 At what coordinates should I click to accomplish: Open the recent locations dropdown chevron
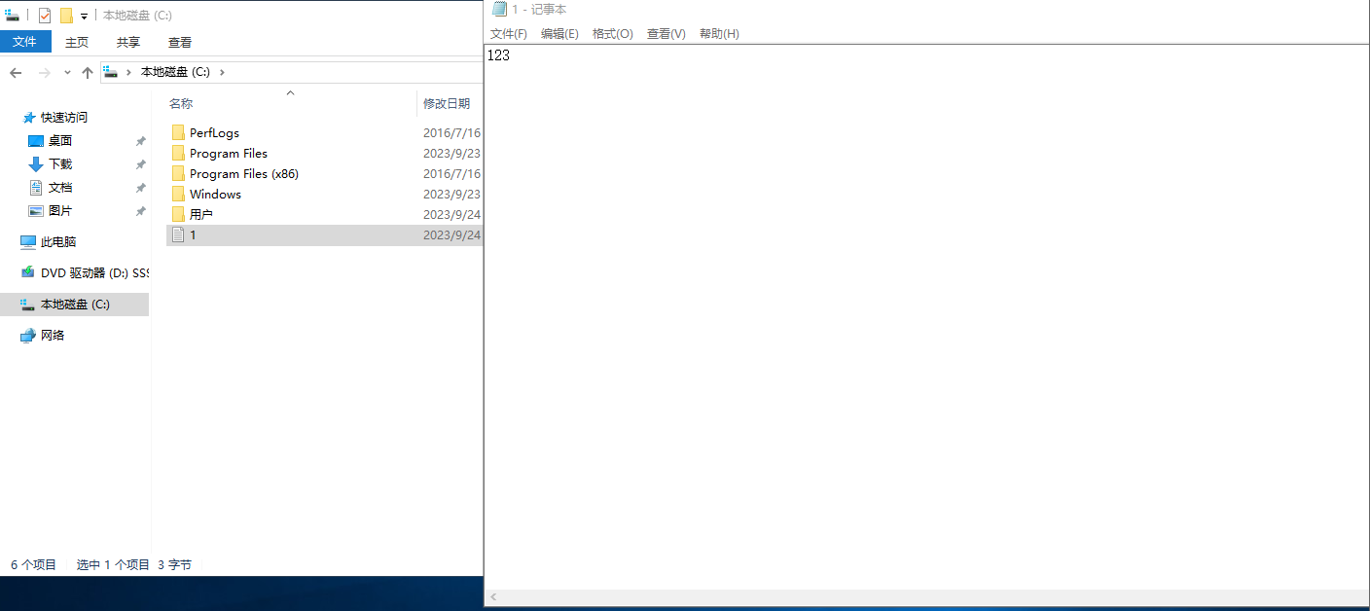tap(67, 73)
